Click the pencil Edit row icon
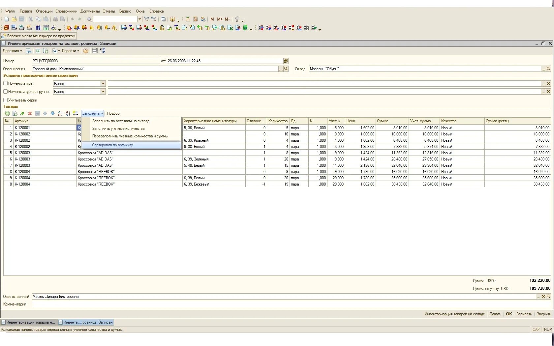 [22, 113]
